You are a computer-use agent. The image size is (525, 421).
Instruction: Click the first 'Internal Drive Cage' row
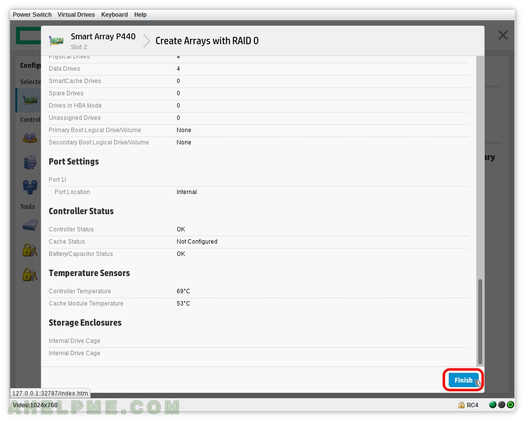pyautogui.click(x=74, y=341)
